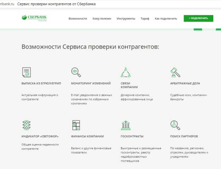Click the 'Баланс и другие финансовые показатели' text
Screen dimensions: 221x169
pyautogui.click(x=91, y=150)
